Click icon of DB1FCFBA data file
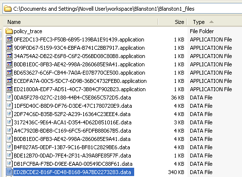242x177 pixels. (9, 164)
